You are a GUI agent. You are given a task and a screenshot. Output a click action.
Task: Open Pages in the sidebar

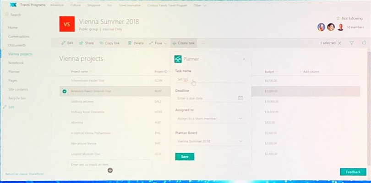13,80
